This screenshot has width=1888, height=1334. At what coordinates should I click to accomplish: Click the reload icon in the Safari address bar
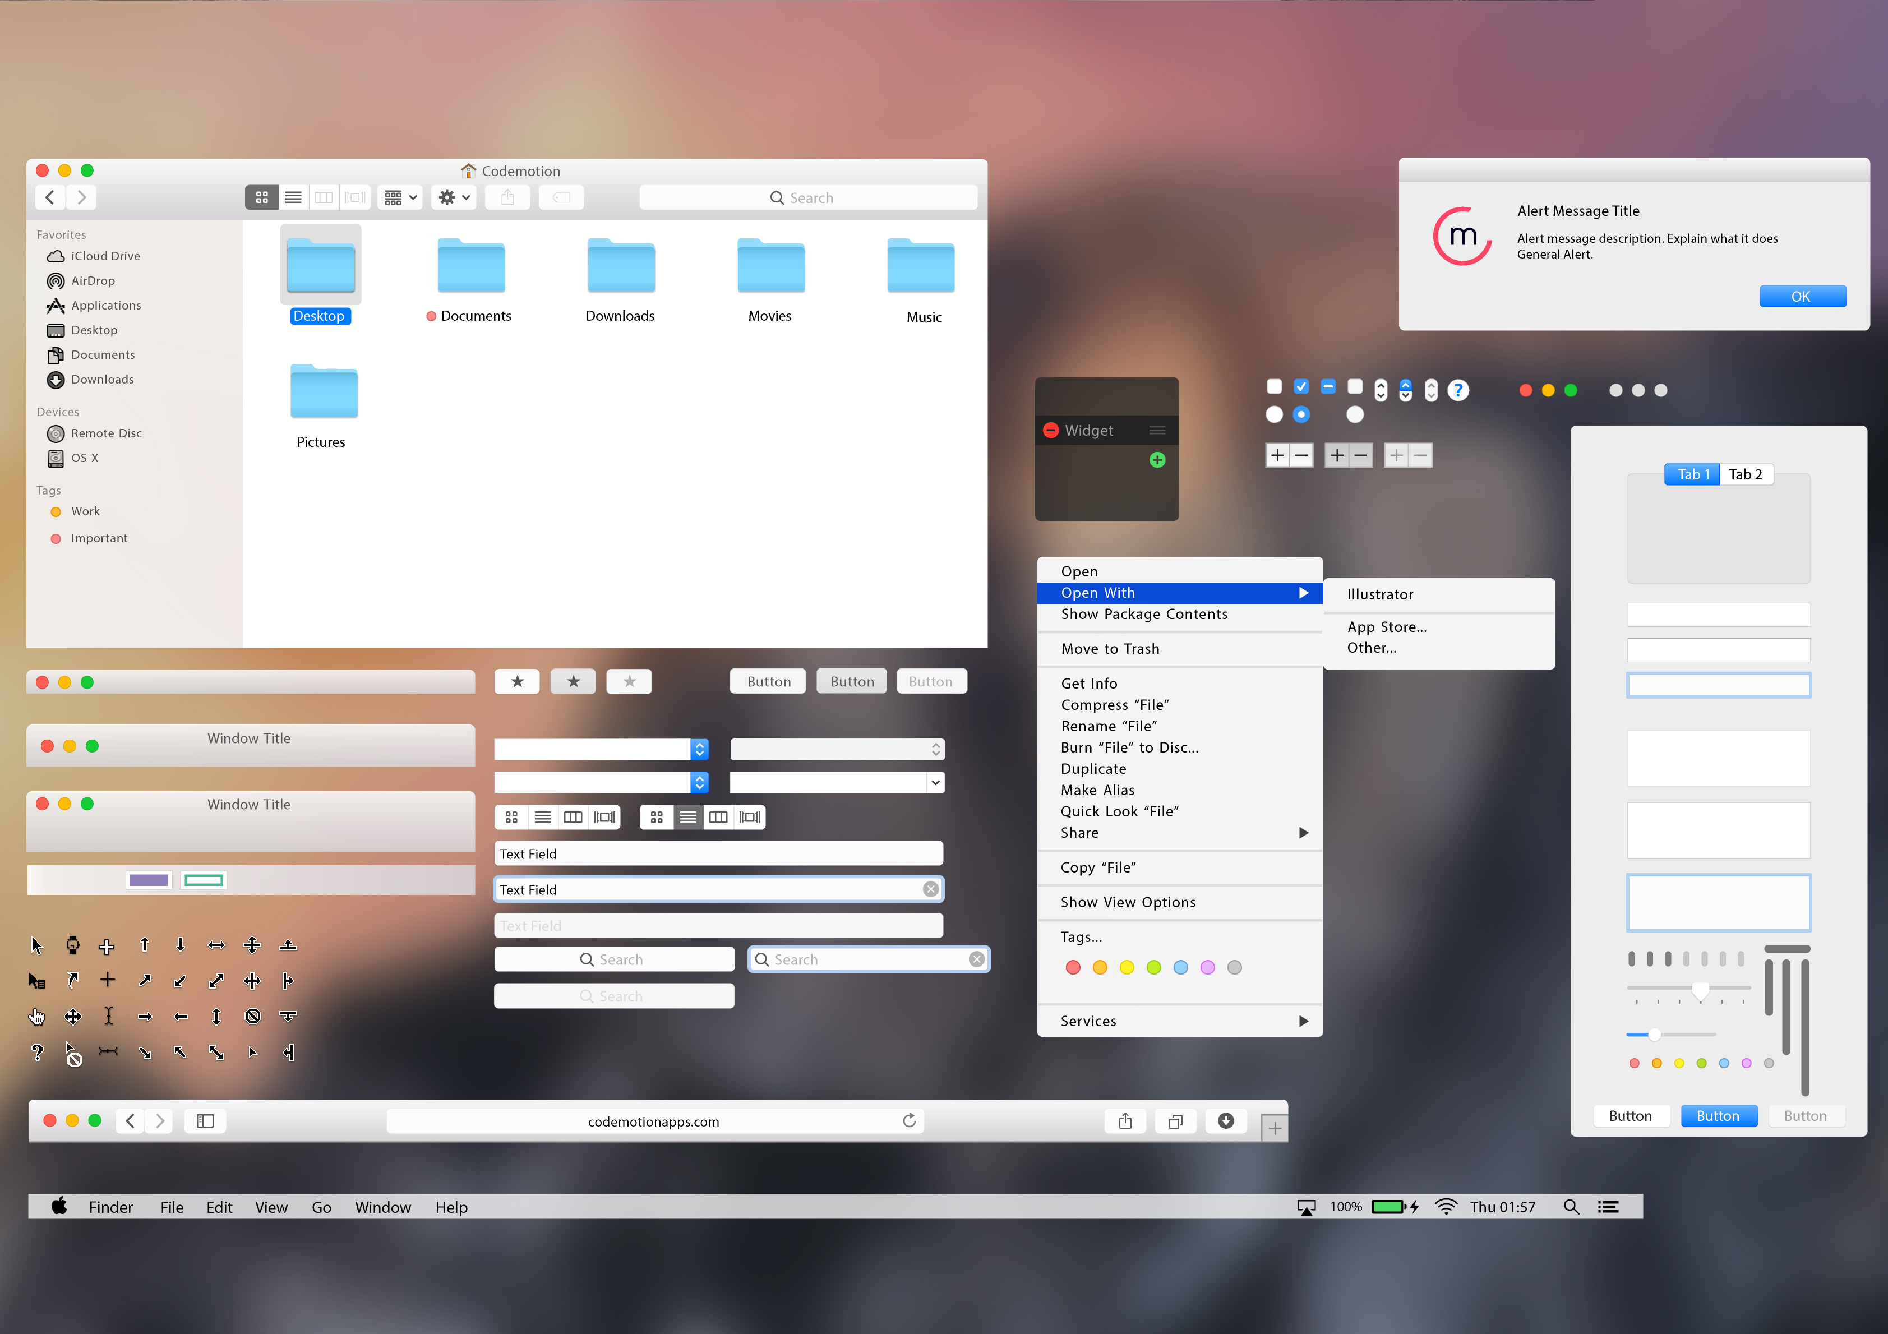[908, 1120]
